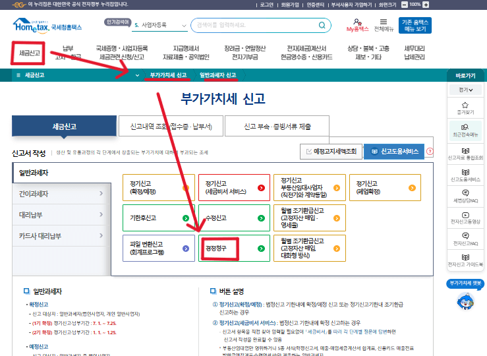Viewport: 487px width, 356px height.
Task: Increase screen size with plus icon
Action: (426, 5)
